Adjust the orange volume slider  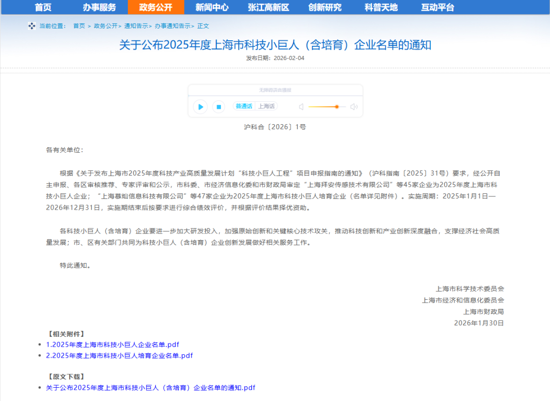pyautogui.click(x=337, y=107)
